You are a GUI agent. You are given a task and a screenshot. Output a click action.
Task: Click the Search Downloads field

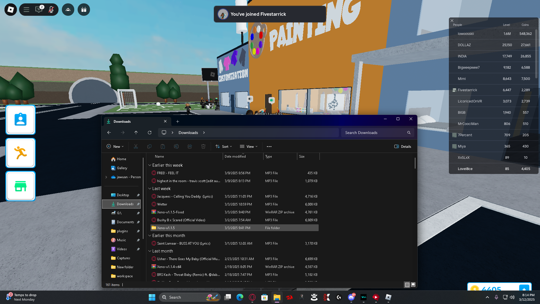(377, 133)
